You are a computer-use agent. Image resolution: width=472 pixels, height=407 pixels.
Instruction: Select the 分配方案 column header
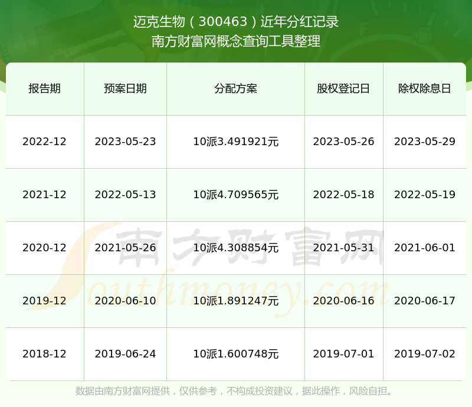[235, 88]
